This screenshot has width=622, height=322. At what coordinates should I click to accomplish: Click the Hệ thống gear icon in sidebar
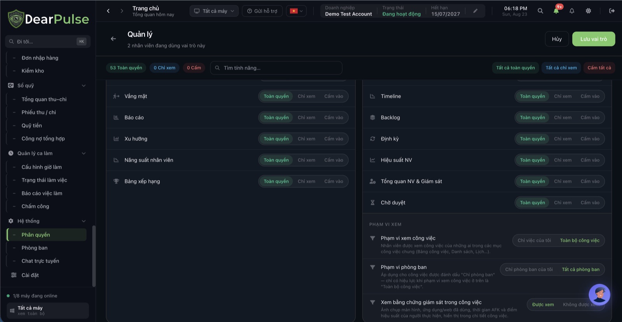pyautogui.click(x=11, y=221)
